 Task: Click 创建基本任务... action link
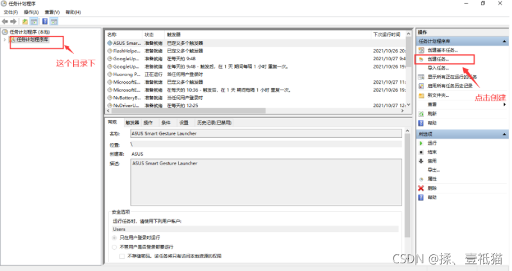443,50
